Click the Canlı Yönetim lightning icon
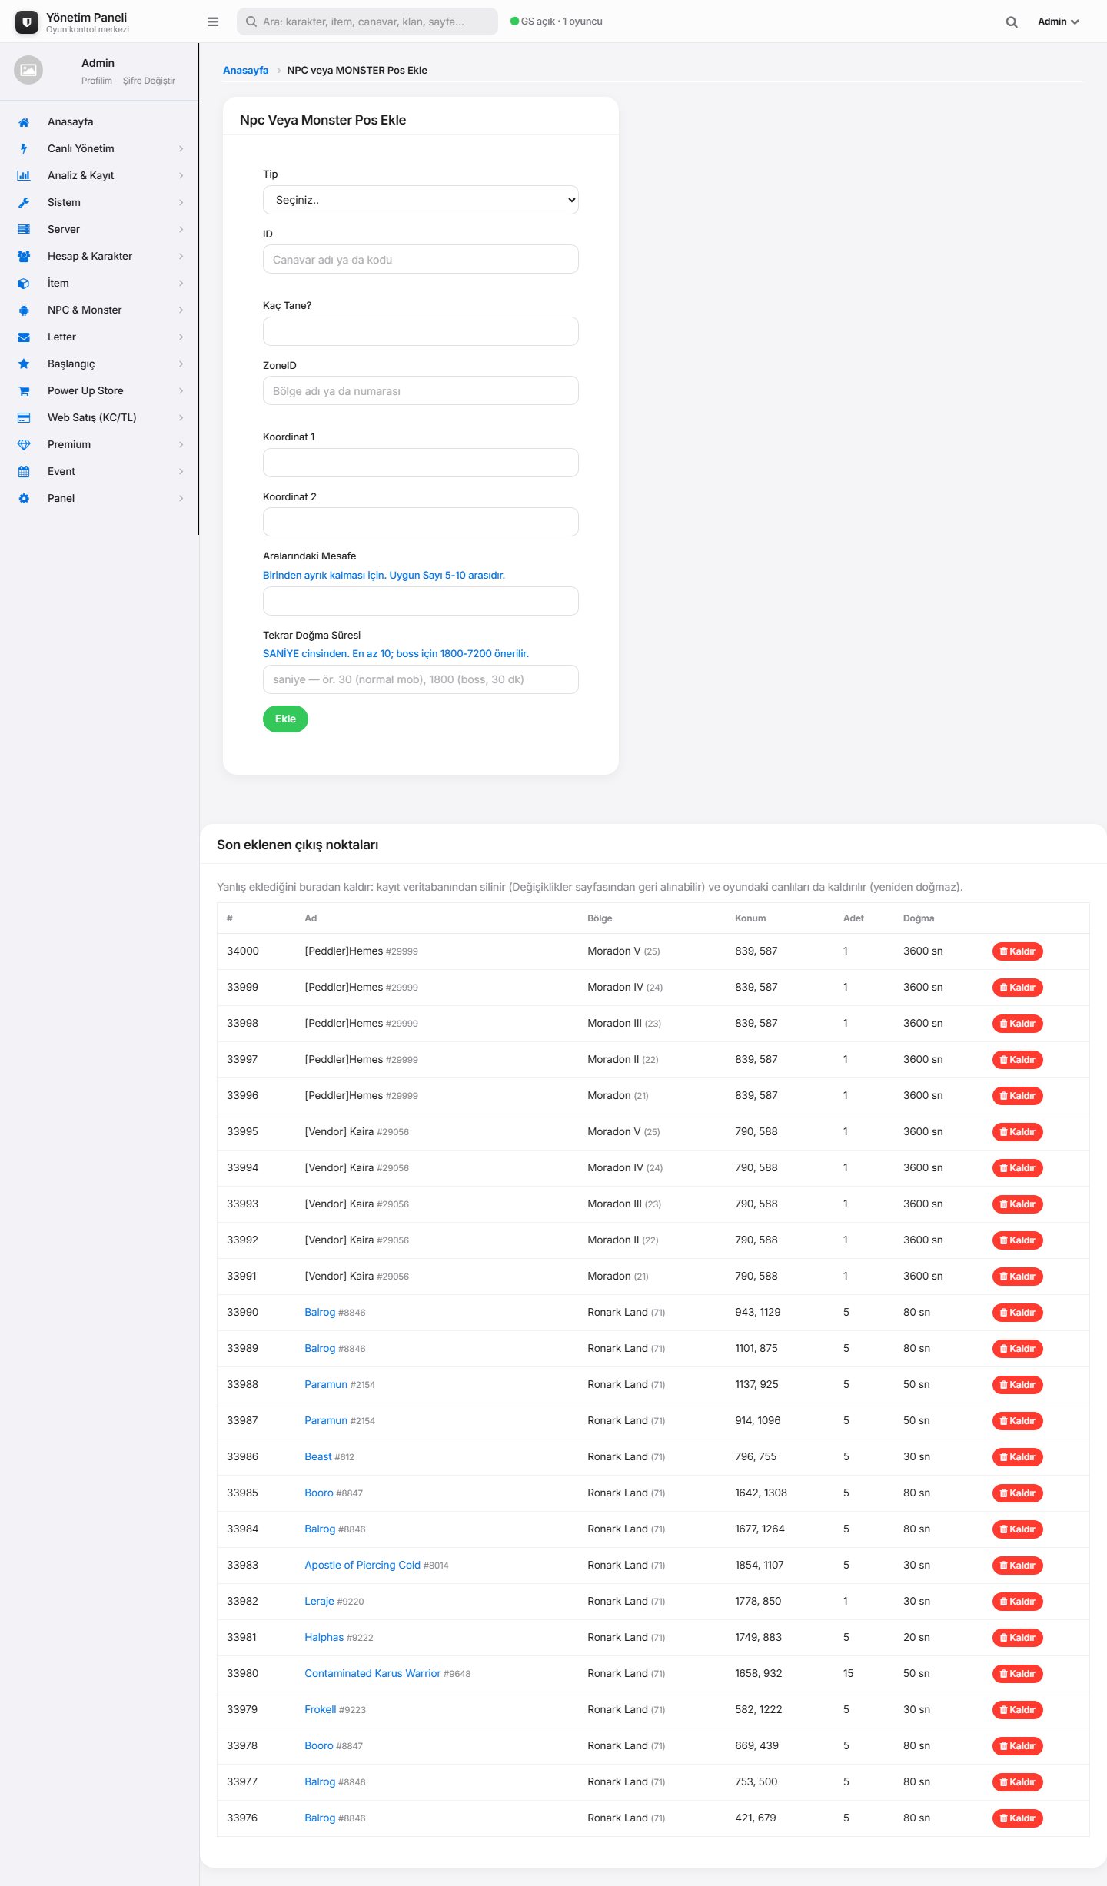 coord(24,149)
